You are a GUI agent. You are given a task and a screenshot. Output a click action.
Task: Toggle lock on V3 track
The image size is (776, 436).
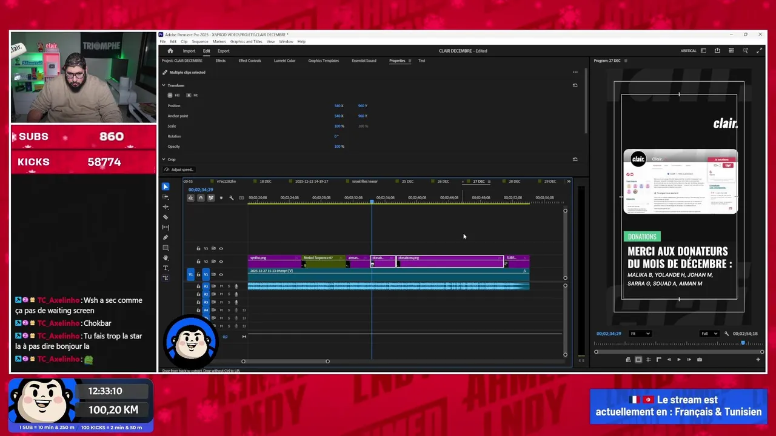click(198, 248)
